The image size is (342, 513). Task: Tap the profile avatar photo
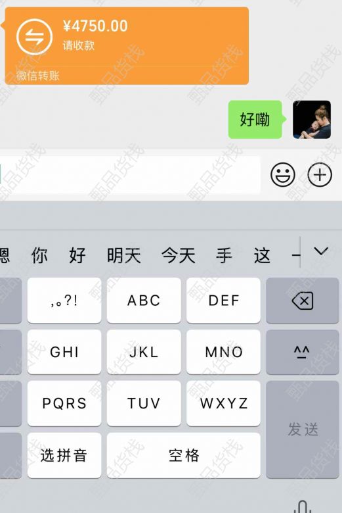(312, 120)
